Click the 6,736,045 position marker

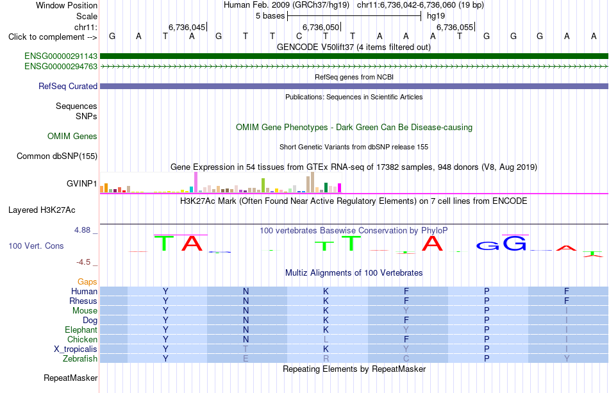tap(187, 27)
